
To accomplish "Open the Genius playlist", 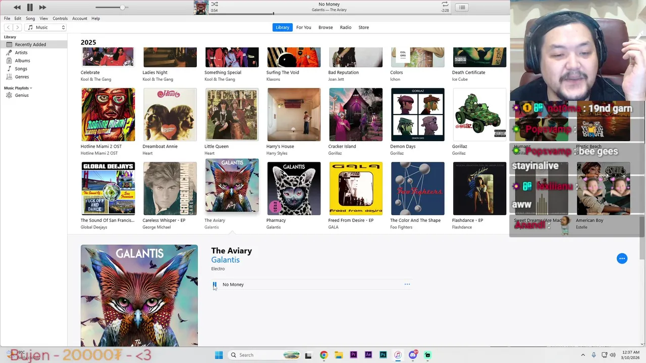I will pyautogui.click(x=33, y=95).
